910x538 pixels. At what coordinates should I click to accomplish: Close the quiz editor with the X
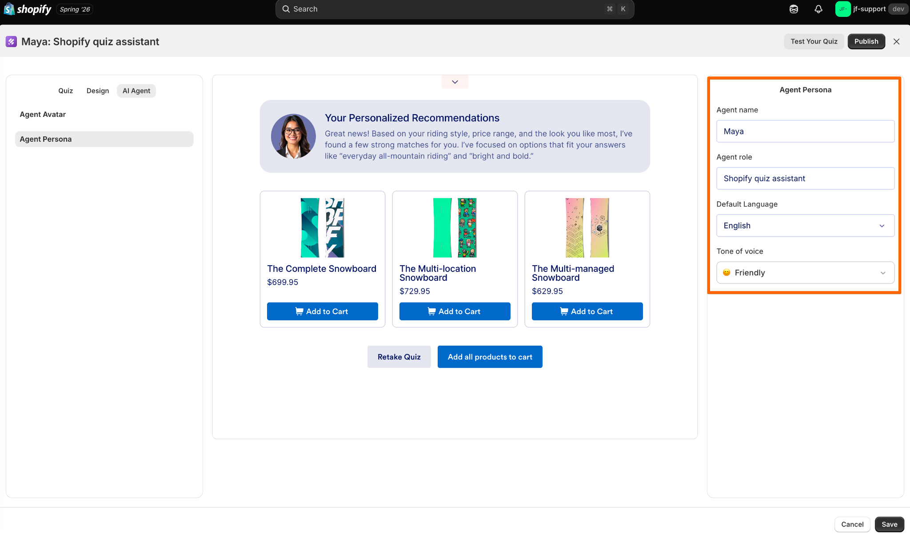[896, 41]
